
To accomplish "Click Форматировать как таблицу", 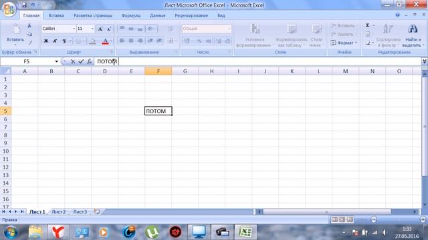I will coord(292,35).
